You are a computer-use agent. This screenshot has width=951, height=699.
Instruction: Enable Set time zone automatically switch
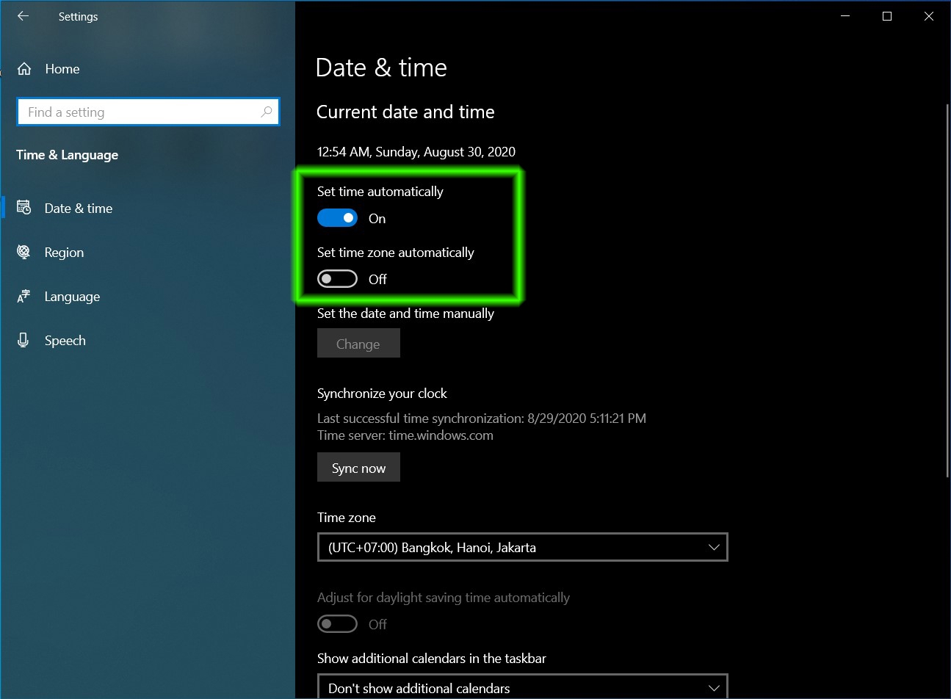[x=337, y=279]
